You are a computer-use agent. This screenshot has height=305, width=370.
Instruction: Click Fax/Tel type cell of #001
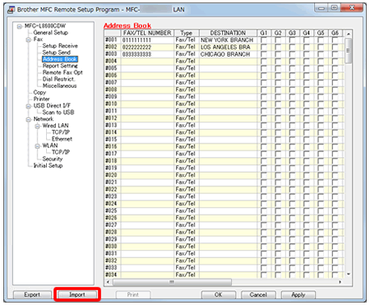point(187,40)
